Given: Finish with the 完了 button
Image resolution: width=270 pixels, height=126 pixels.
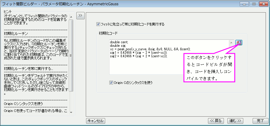Looking at the screenshot, I should click(x=260, y=121).
